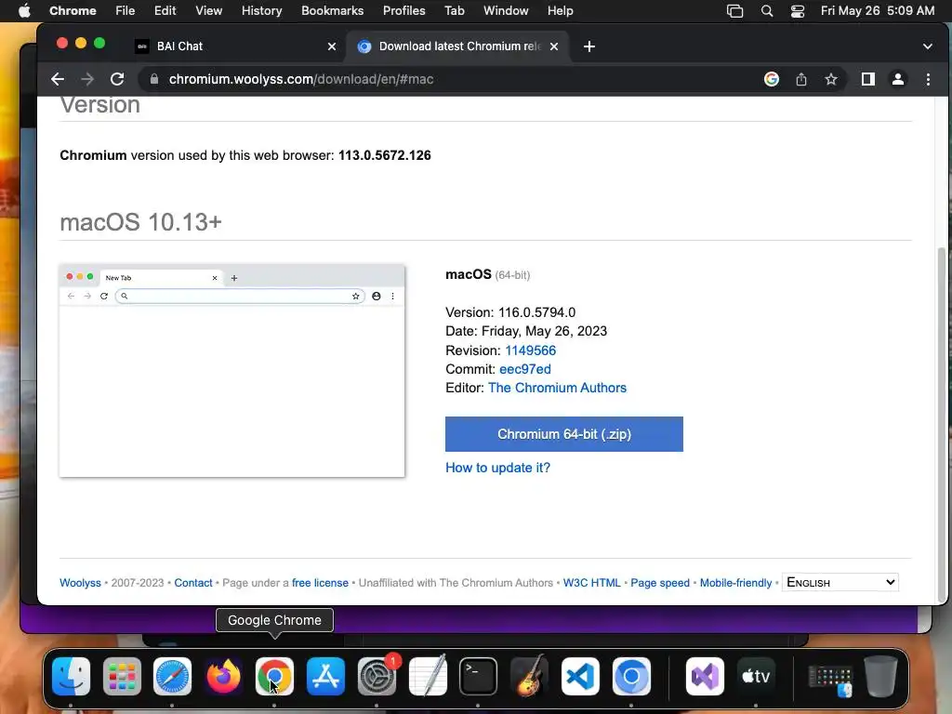
Task: Open Launchpad from the Dock
Action: (122, 676)
